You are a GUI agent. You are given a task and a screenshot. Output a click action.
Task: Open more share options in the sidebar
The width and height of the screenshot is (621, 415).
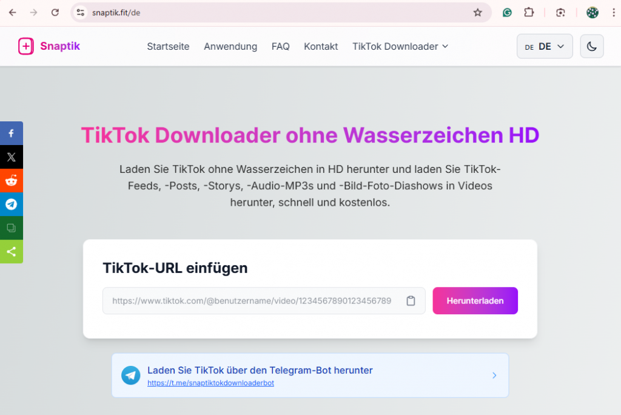point(12,252)
